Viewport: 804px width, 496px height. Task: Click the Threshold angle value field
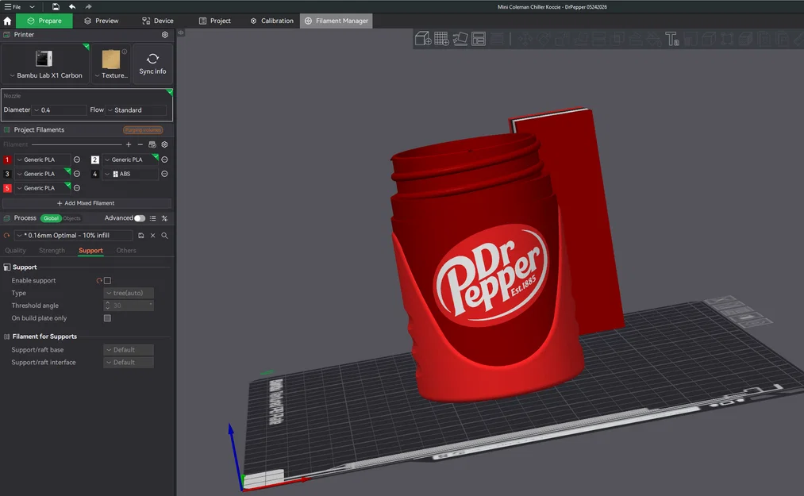click(129, 306)
